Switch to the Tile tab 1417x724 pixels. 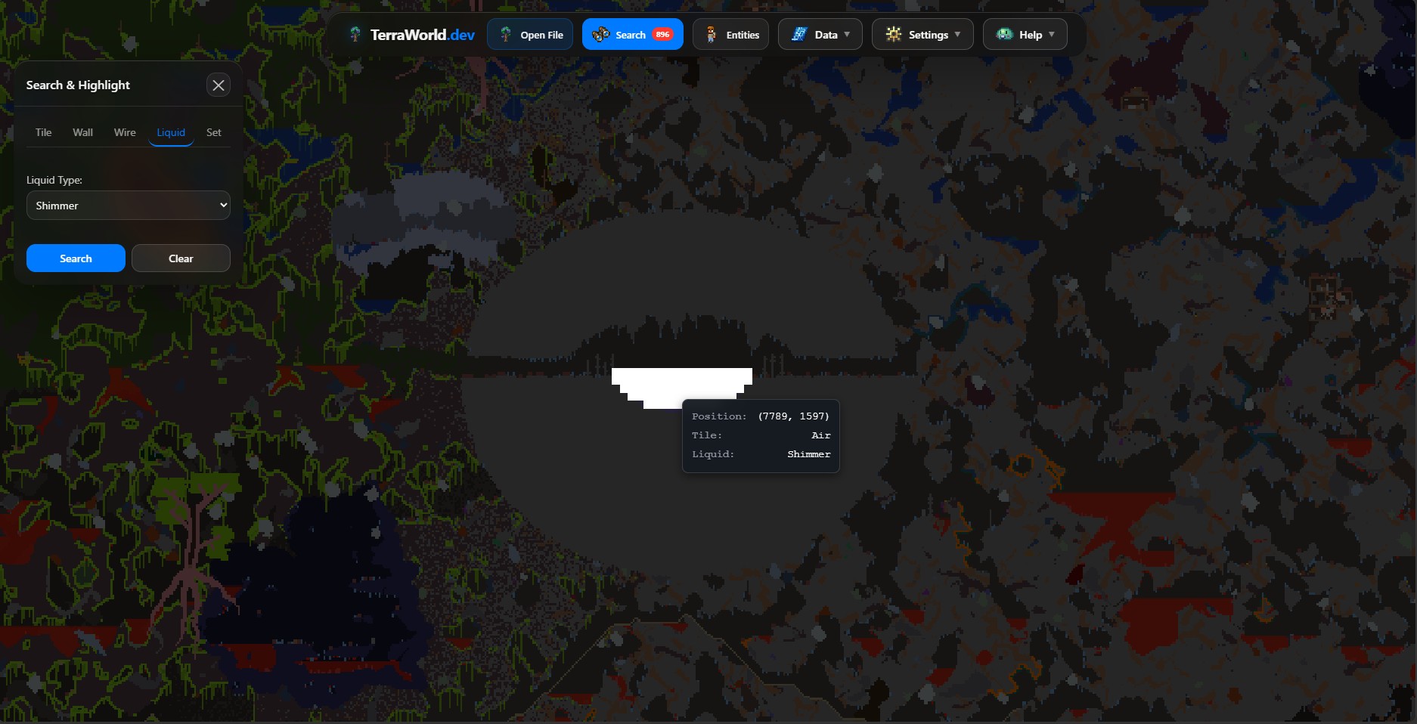coord(44,132)
